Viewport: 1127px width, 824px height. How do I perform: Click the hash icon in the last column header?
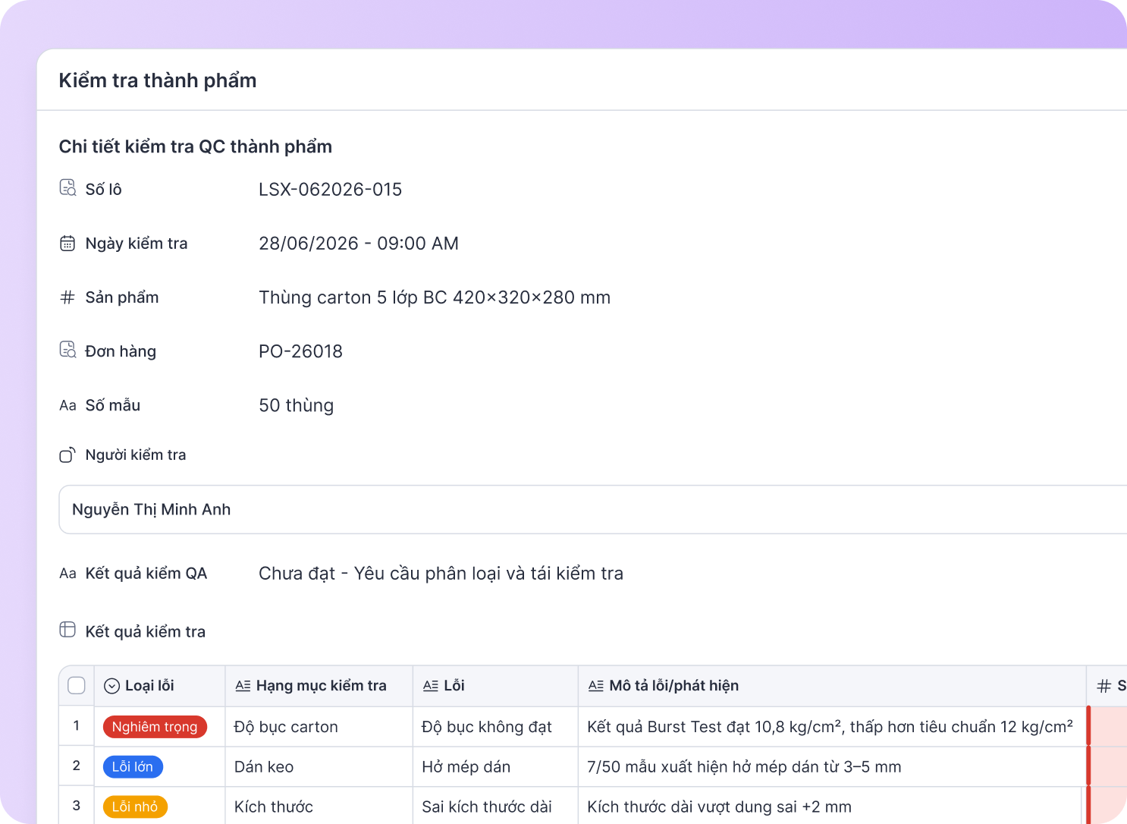tap(1104, 686)
